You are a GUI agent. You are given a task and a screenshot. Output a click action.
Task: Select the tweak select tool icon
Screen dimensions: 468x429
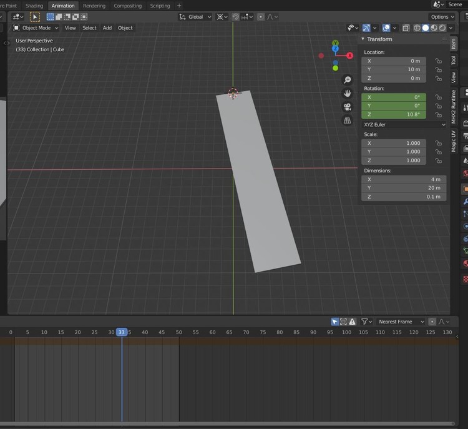(x=35, y=17)
